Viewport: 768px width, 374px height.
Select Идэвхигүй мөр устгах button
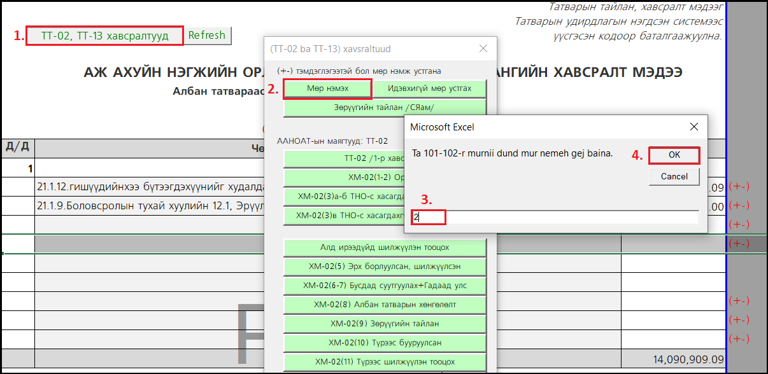(429, 88)
